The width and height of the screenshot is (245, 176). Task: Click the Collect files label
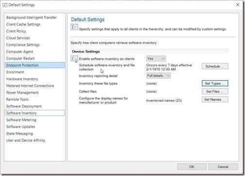tap(87, 91)
